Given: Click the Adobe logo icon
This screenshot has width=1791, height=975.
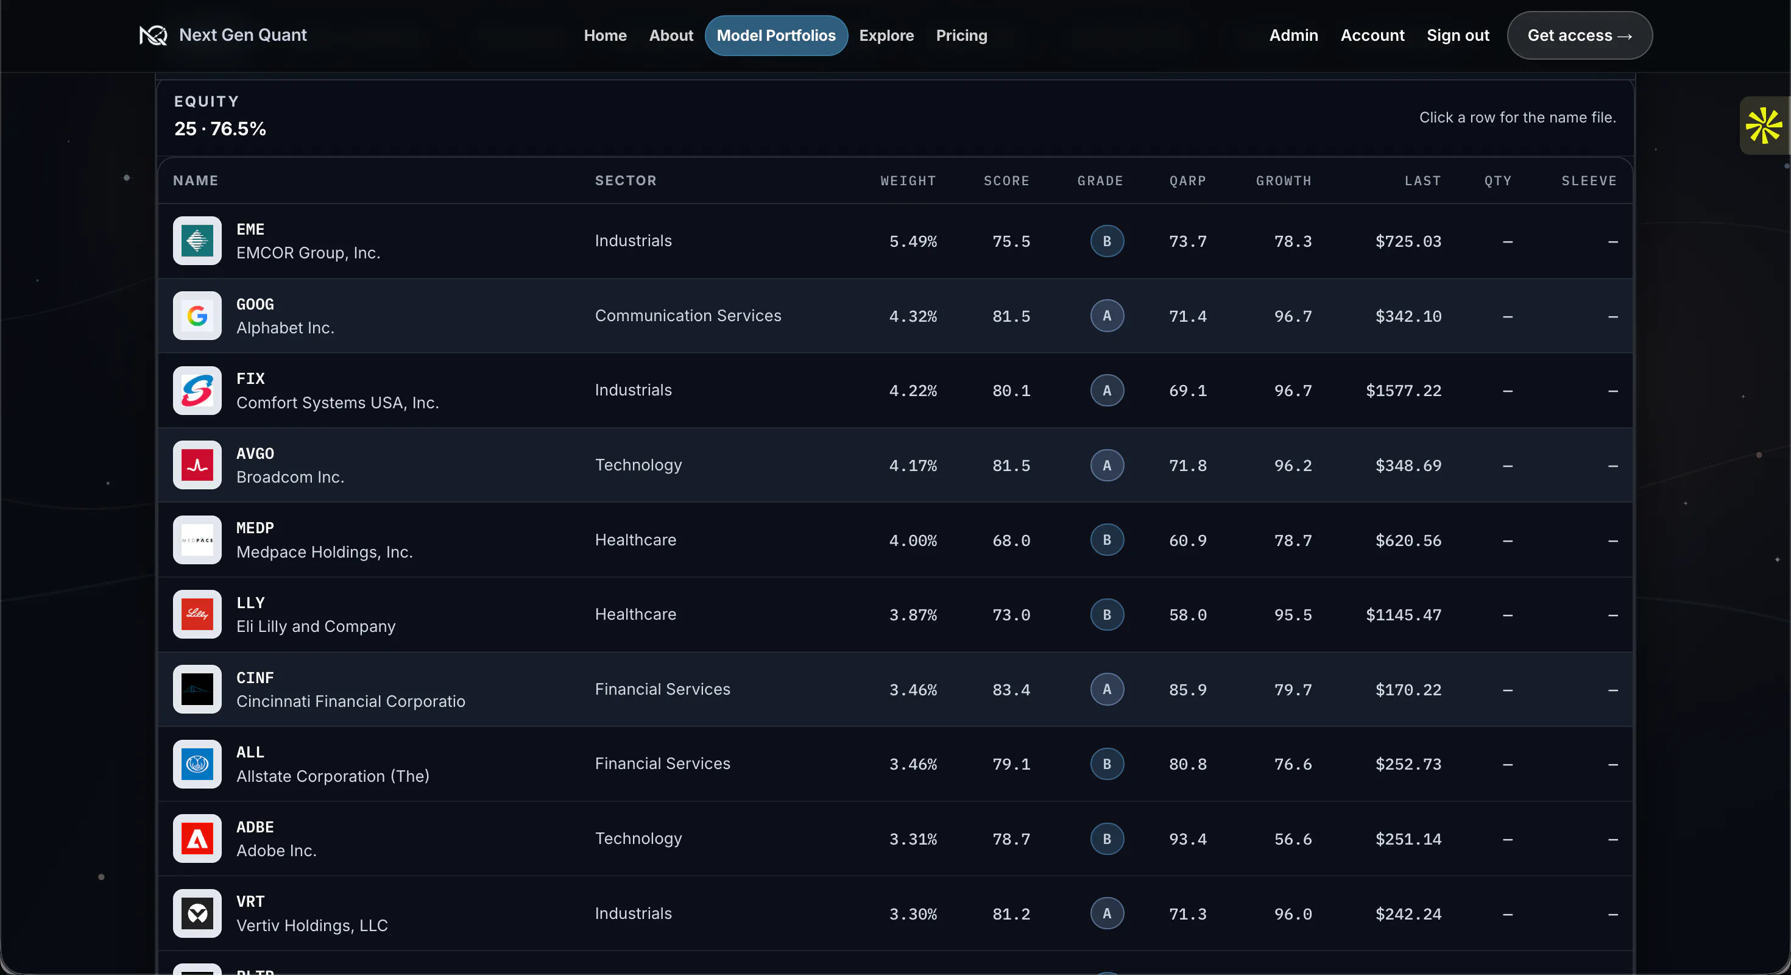Looking at the screenshot, I should (x=197, y=839).
